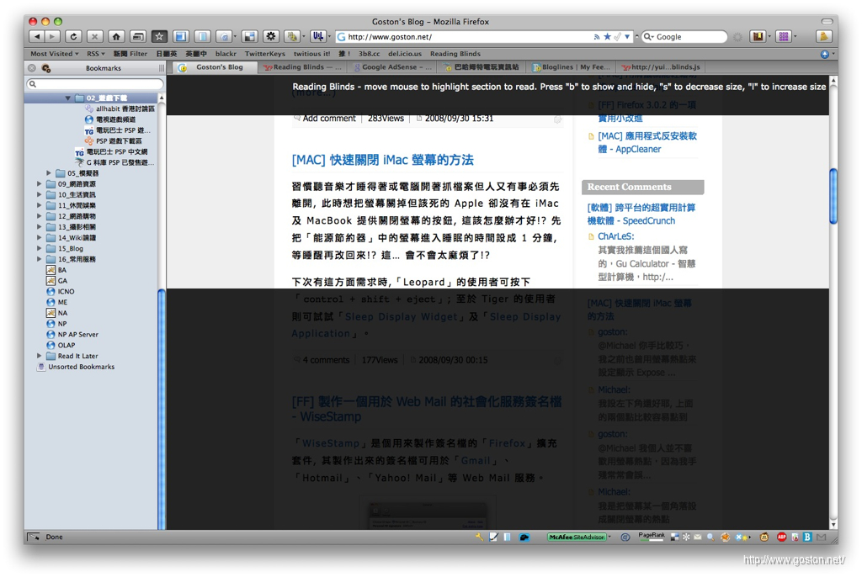
Task: Expand the 15_Blog bookmarks folder
Action: point(39,248)
